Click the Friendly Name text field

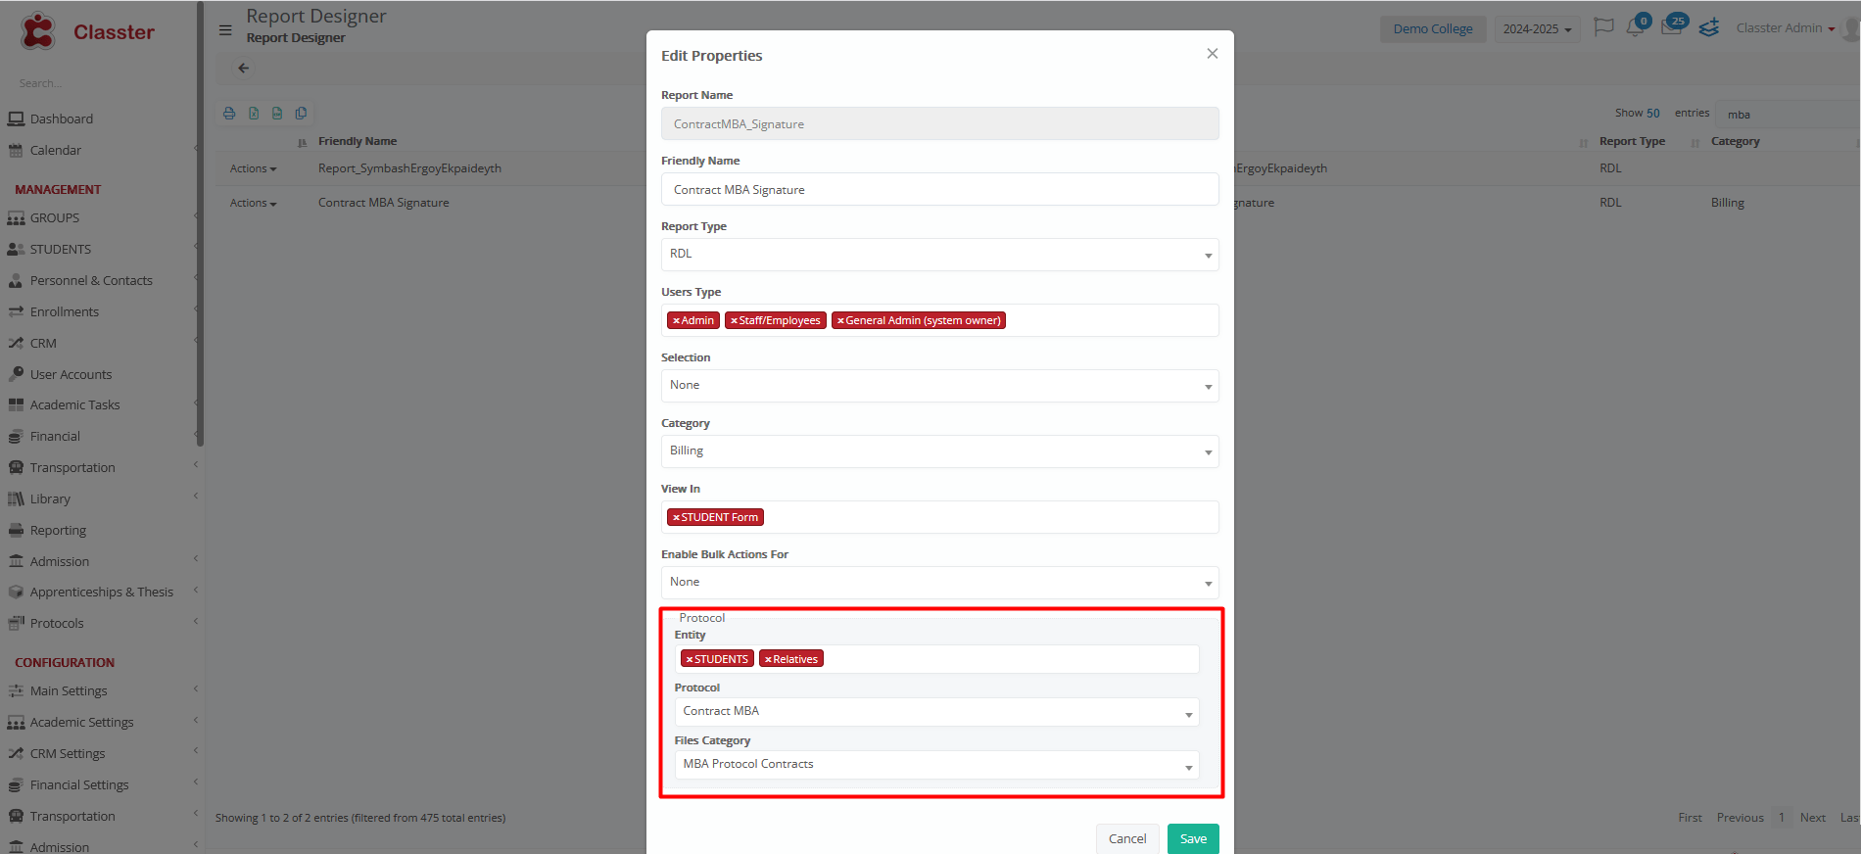[x=939, y=190]
